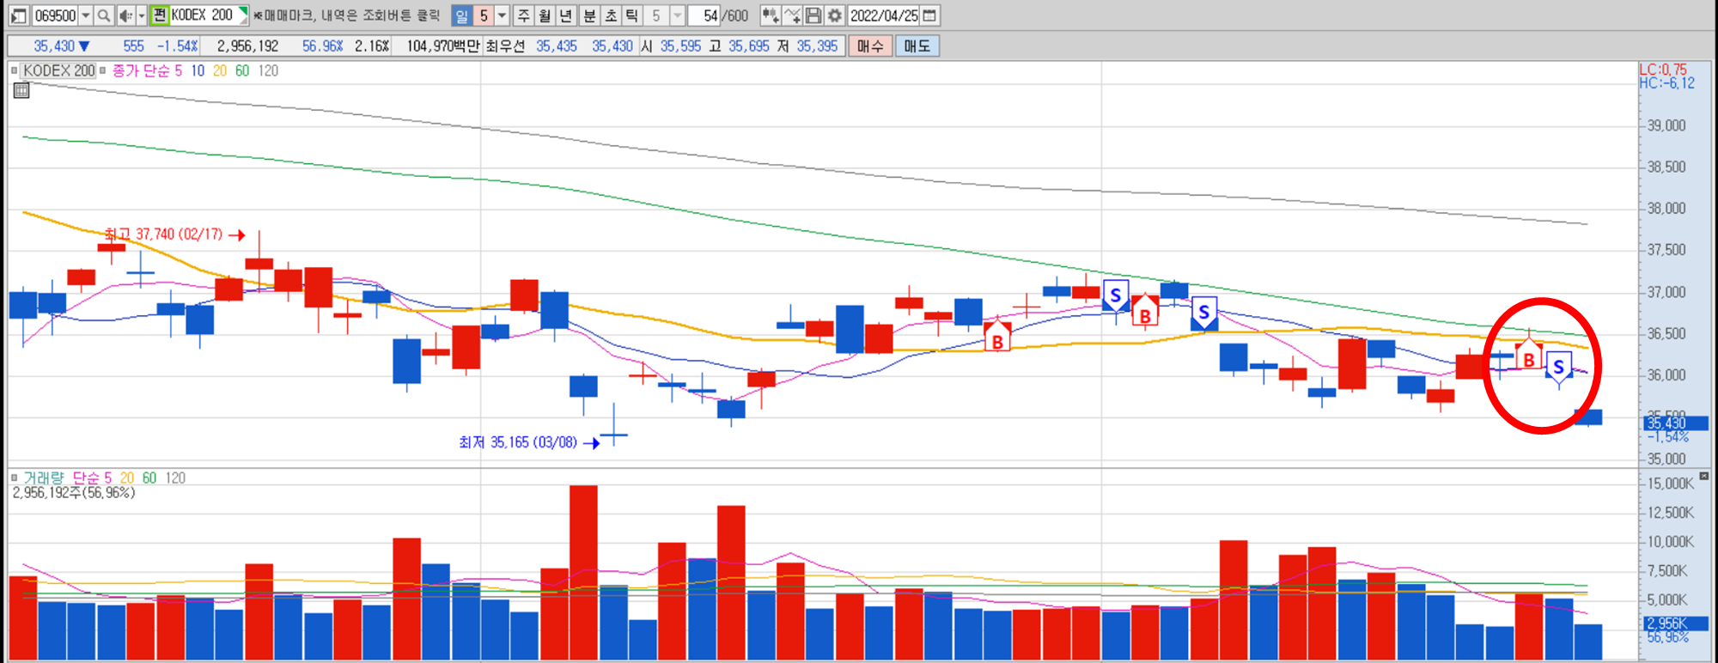Click the floppy disk save icon
The height and width of the screenshot is (663, 1718).
point(813,15)
